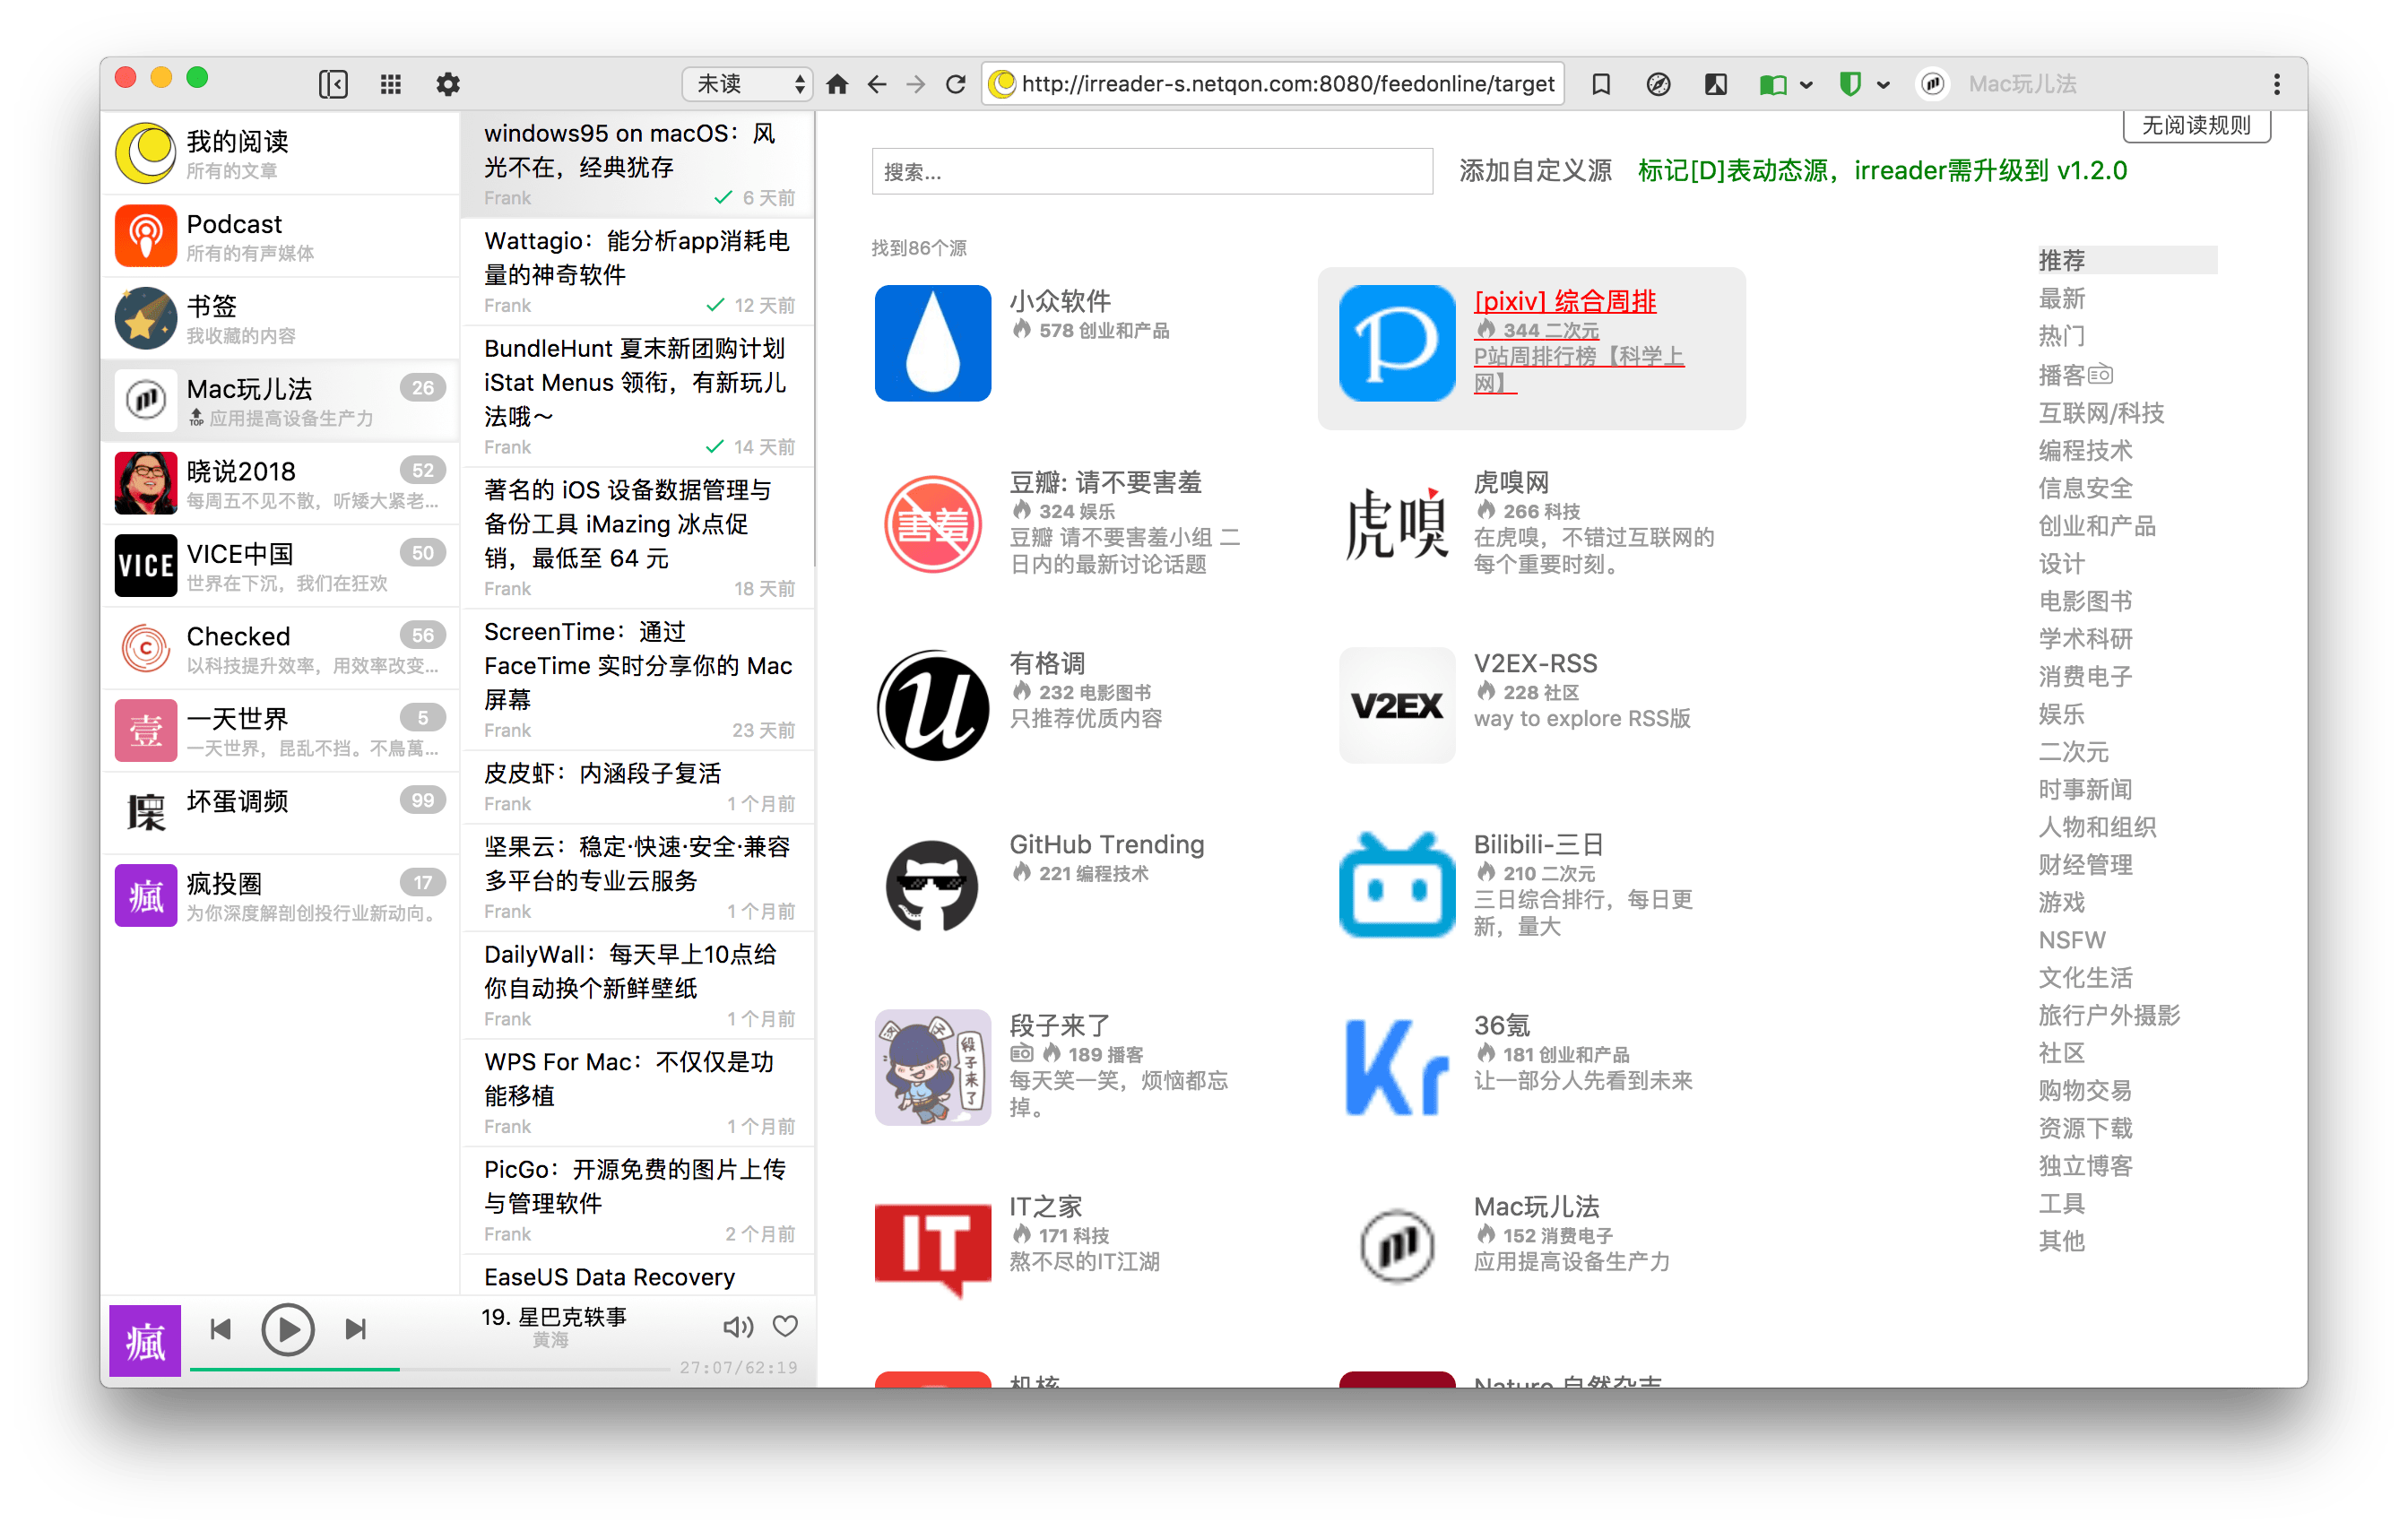
Task: Click the Bilibili-三日 source icon
Action: pyautogui.click(x=1397, y=886)
